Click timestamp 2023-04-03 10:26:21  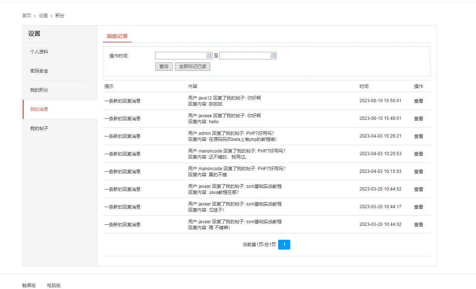[x=380, y=136]
